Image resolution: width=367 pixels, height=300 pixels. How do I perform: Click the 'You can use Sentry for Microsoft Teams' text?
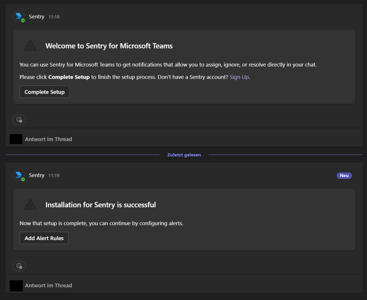[168, 64]
